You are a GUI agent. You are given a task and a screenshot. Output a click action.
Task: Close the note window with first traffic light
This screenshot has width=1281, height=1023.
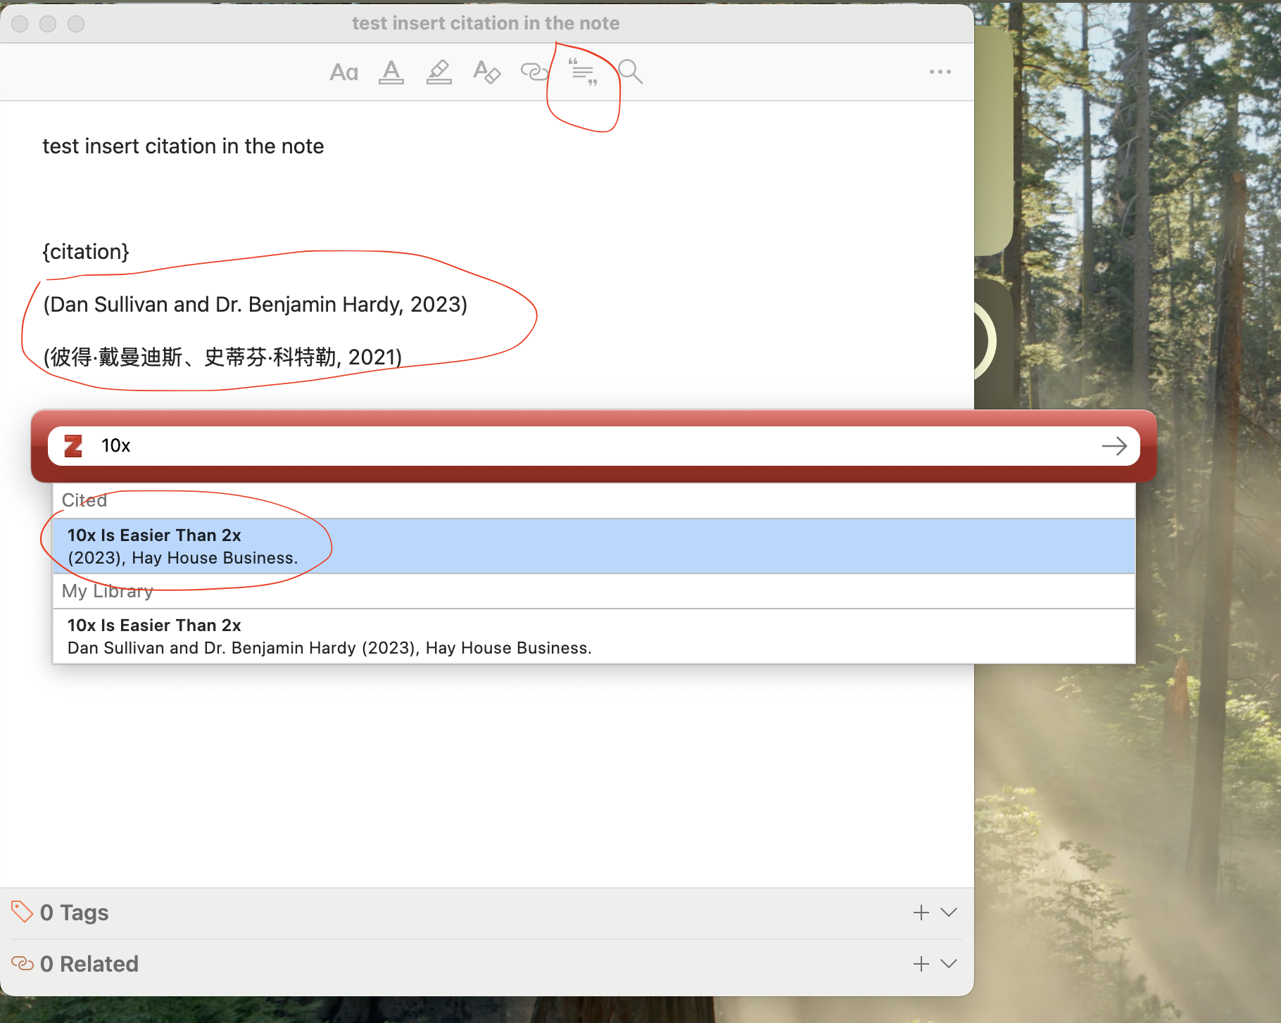[x=20, y=24]
